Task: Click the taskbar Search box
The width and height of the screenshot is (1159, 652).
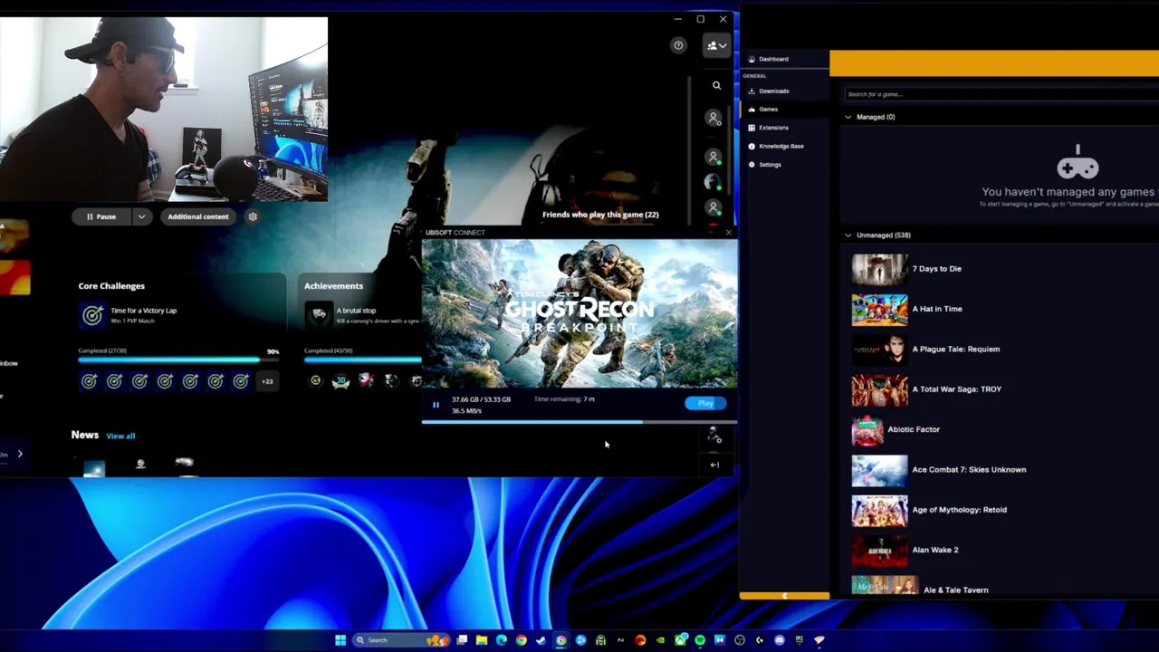Action: [x=401, y=640]
